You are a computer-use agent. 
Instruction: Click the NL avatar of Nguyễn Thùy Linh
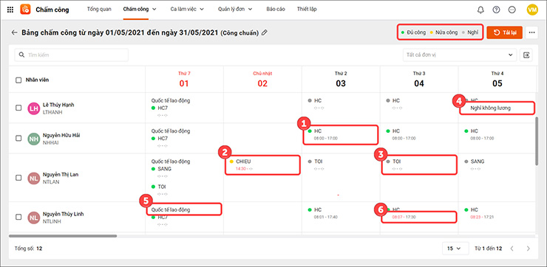tap(34, 218)
